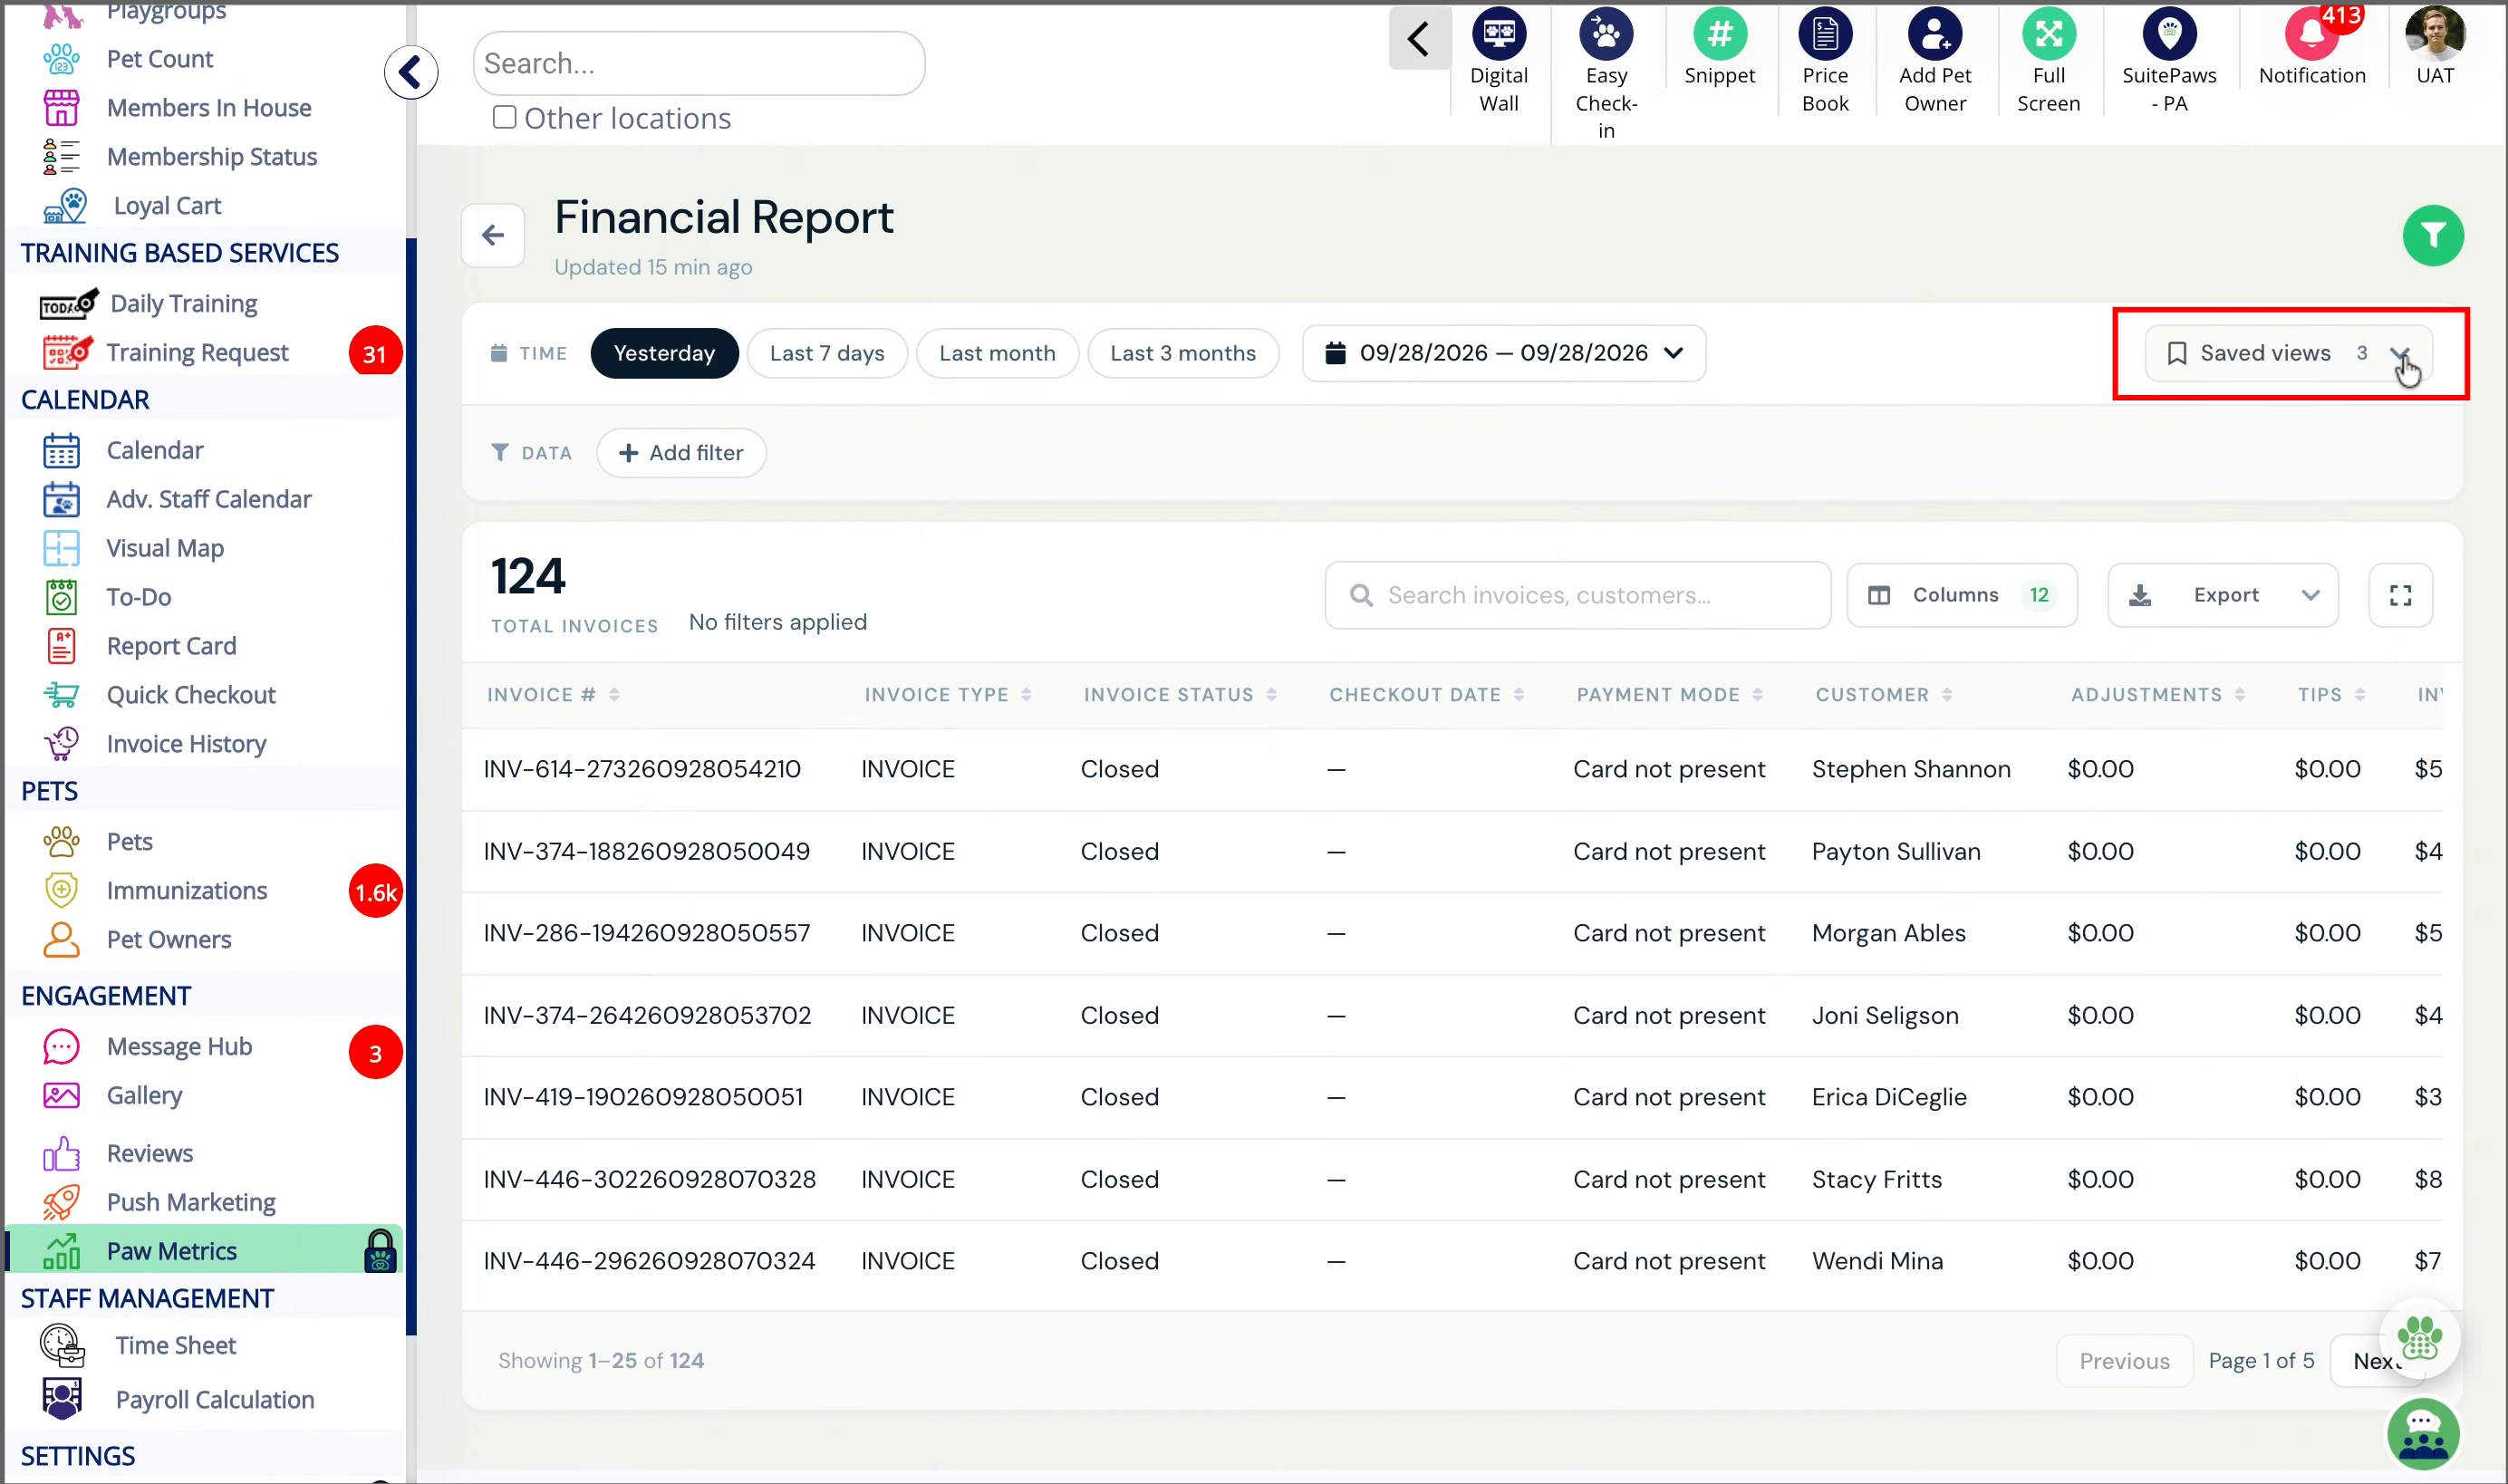Go to Message Hub in the sidebar

point(179,1046)
